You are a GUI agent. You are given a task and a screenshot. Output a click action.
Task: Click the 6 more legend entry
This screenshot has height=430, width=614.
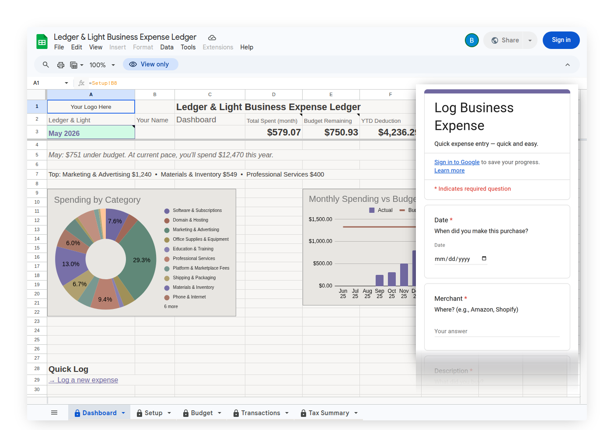[x=171, y=307]
